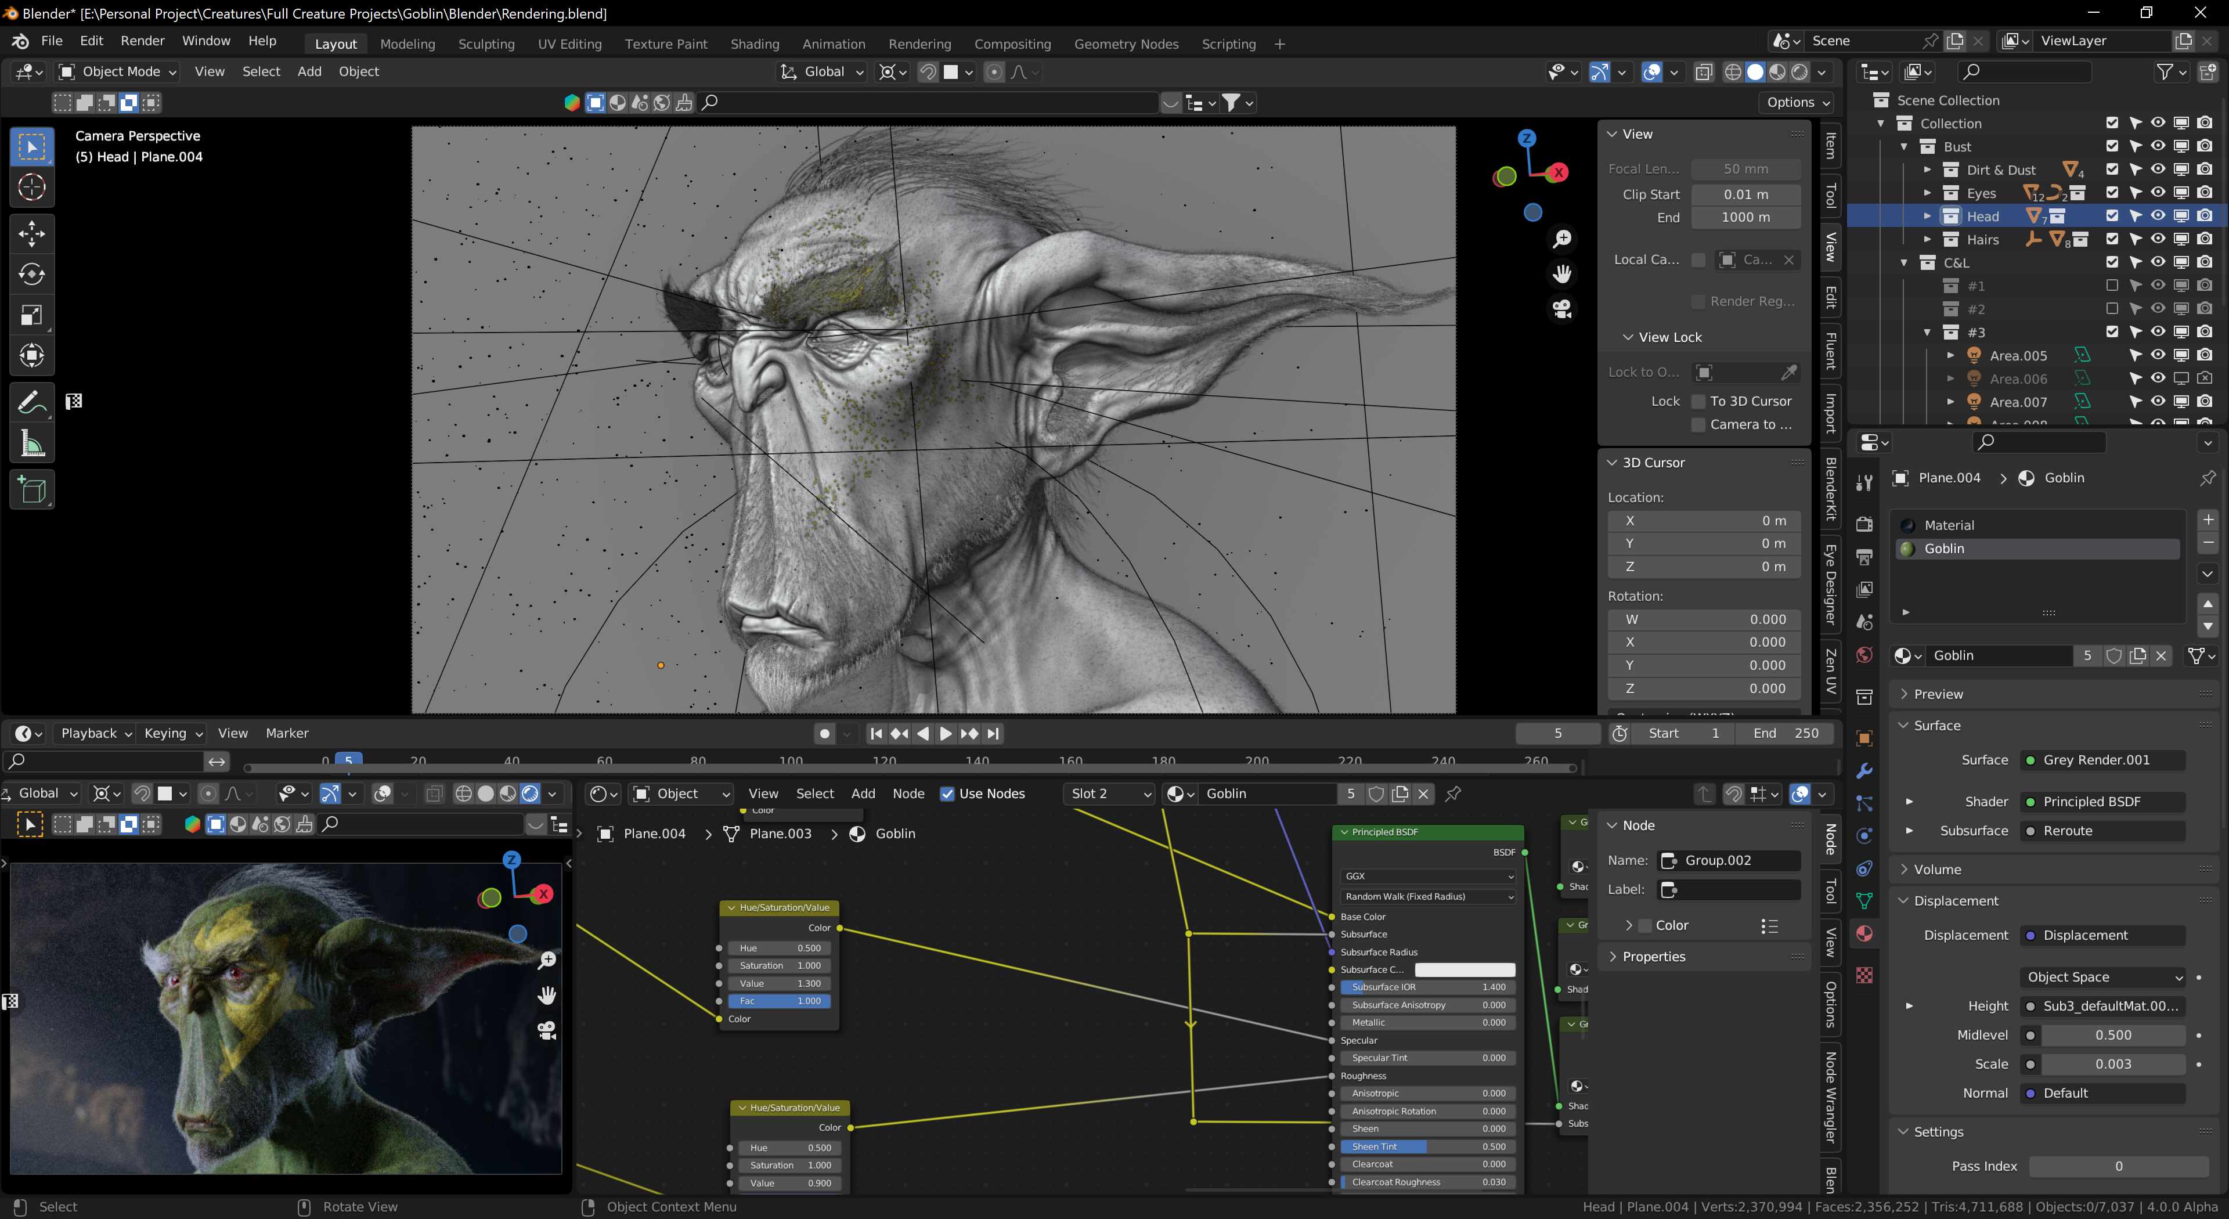Toggle camera view with the viewport camera icon

[x=1563, y=310]
